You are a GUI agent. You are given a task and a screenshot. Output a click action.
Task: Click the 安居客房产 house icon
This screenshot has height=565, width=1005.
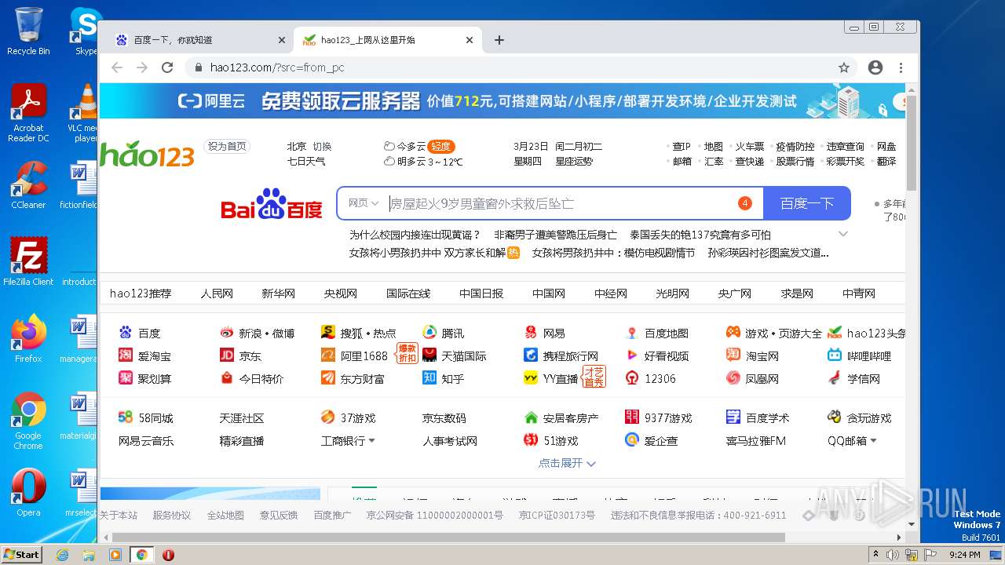click(x=531, y=417)
